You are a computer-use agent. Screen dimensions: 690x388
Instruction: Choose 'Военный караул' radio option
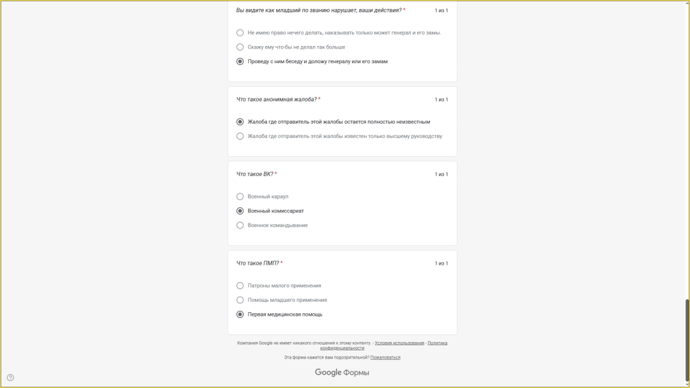tap(240, 197)
